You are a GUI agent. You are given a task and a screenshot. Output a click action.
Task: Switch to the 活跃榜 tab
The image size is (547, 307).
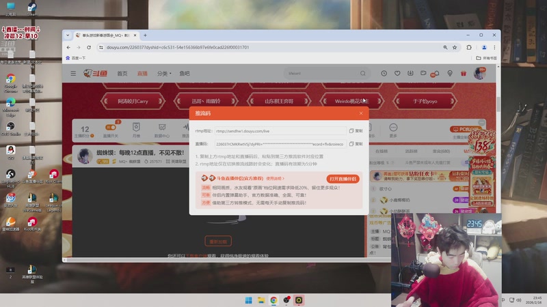pyautogui.click(x=412, y=151)
